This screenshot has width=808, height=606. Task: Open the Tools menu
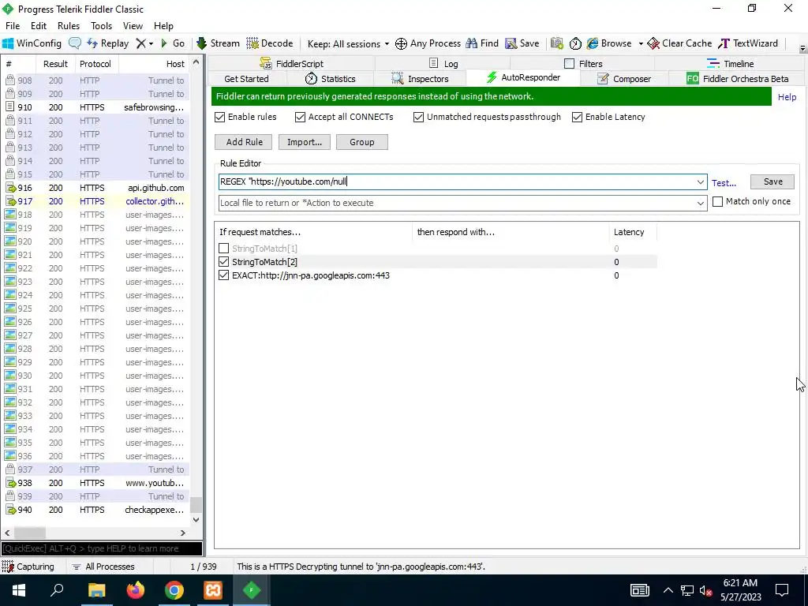tap(102, 26)
